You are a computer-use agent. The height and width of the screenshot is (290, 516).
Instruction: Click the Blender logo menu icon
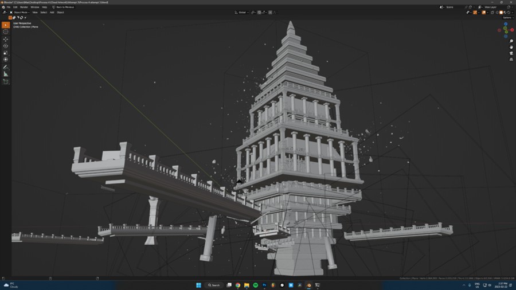tap(3, 7)
